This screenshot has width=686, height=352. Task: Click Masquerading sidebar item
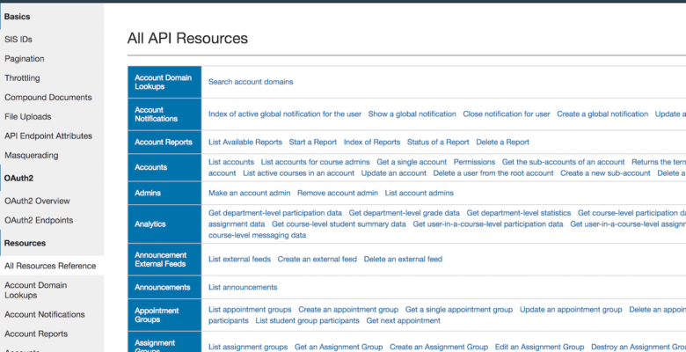32,155
